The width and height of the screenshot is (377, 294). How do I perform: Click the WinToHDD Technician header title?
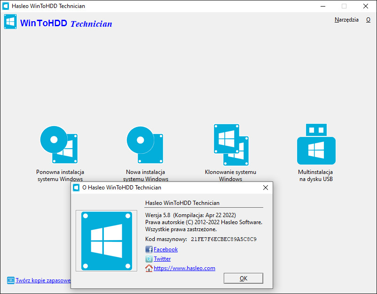click(66, 23)
